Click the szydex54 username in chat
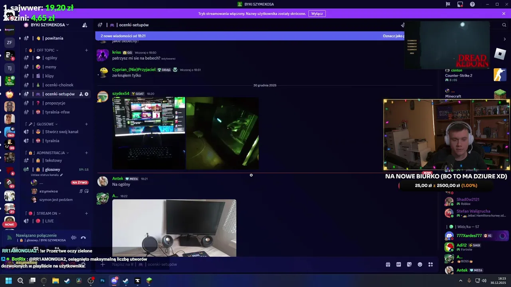 click(x=121, y=94)
